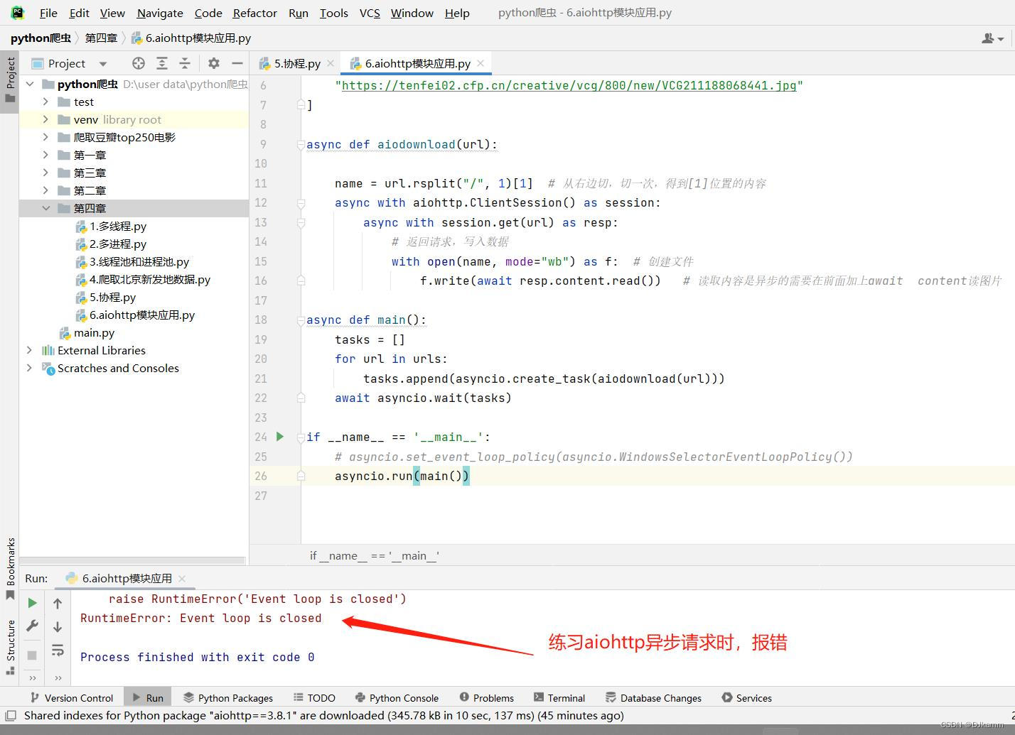Run the script via gutter green arrow
1015x735 pixels.
click(280, 437)
